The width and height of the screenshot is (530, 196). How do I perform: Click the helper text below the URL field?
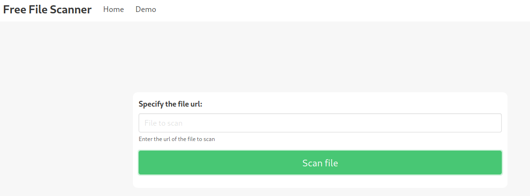click(176, 139)
